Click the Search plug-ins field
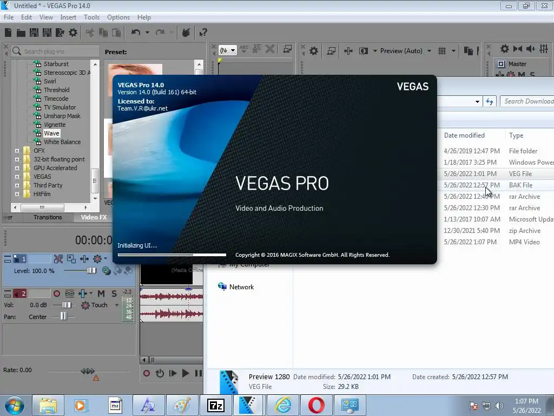 [x=56, y=51]
